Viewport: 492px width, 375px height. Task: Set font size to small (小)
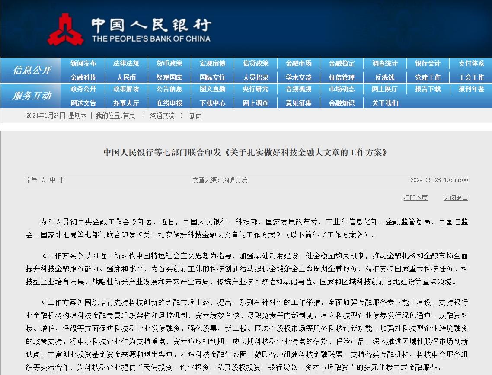pos(61,180)
